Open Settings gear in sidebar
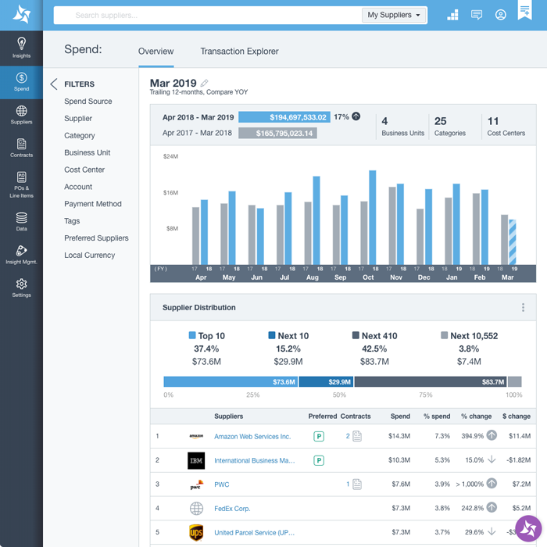The image size is (547, 547). coord(21,288)
